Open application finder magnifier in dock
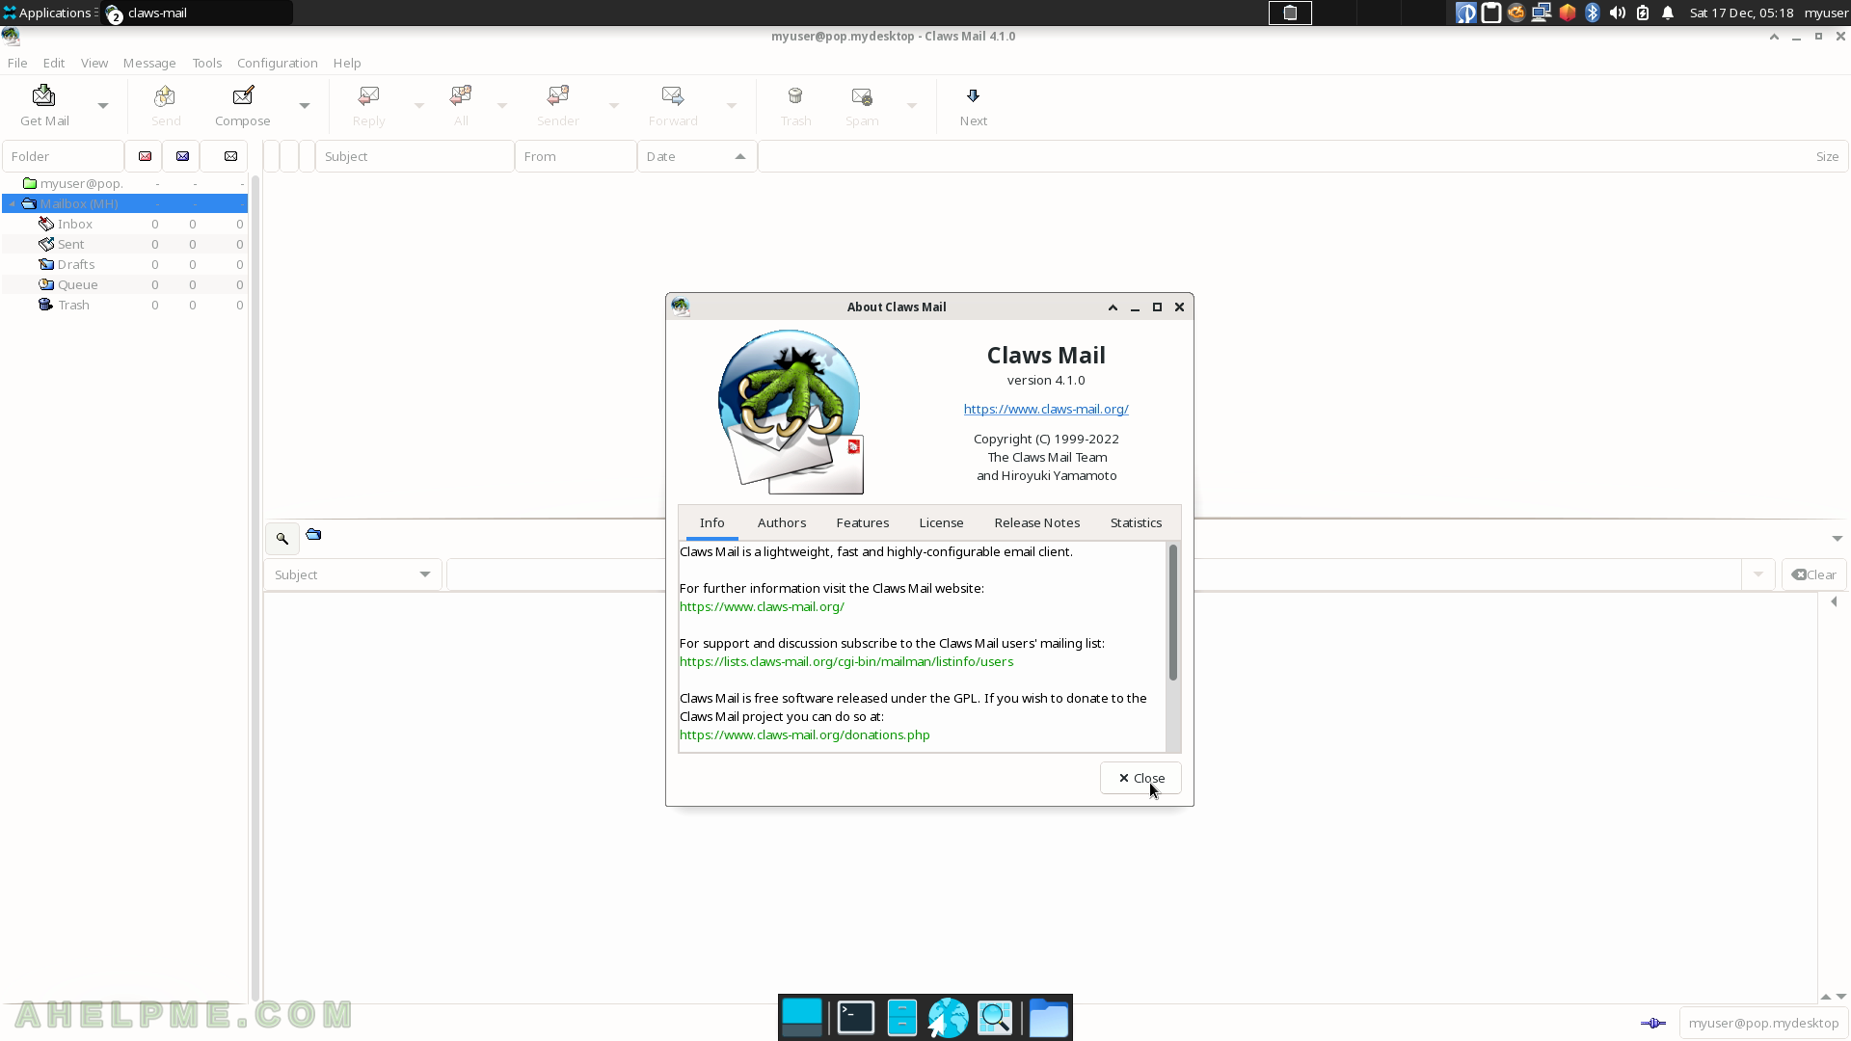The image size is (1851, 1041). coord(995,1018)
